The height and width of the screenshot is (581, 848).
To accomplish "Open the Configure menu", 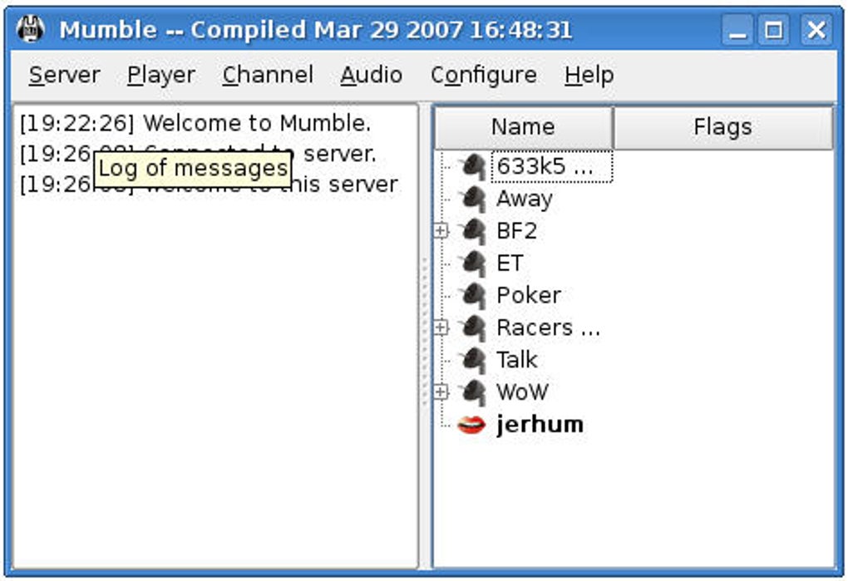I will pyautogui.click(x=484, y=75).
